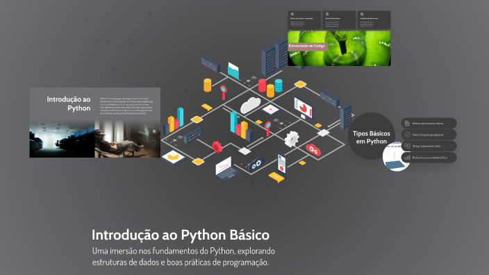
Task: Click the red cloud with gears icon
Action: [x=313, y=150]
